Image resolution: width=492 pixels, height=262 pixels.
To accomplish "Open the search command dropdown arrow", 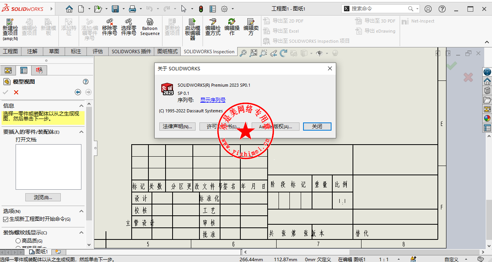I will pyautogui.click(x=417, y=9).
